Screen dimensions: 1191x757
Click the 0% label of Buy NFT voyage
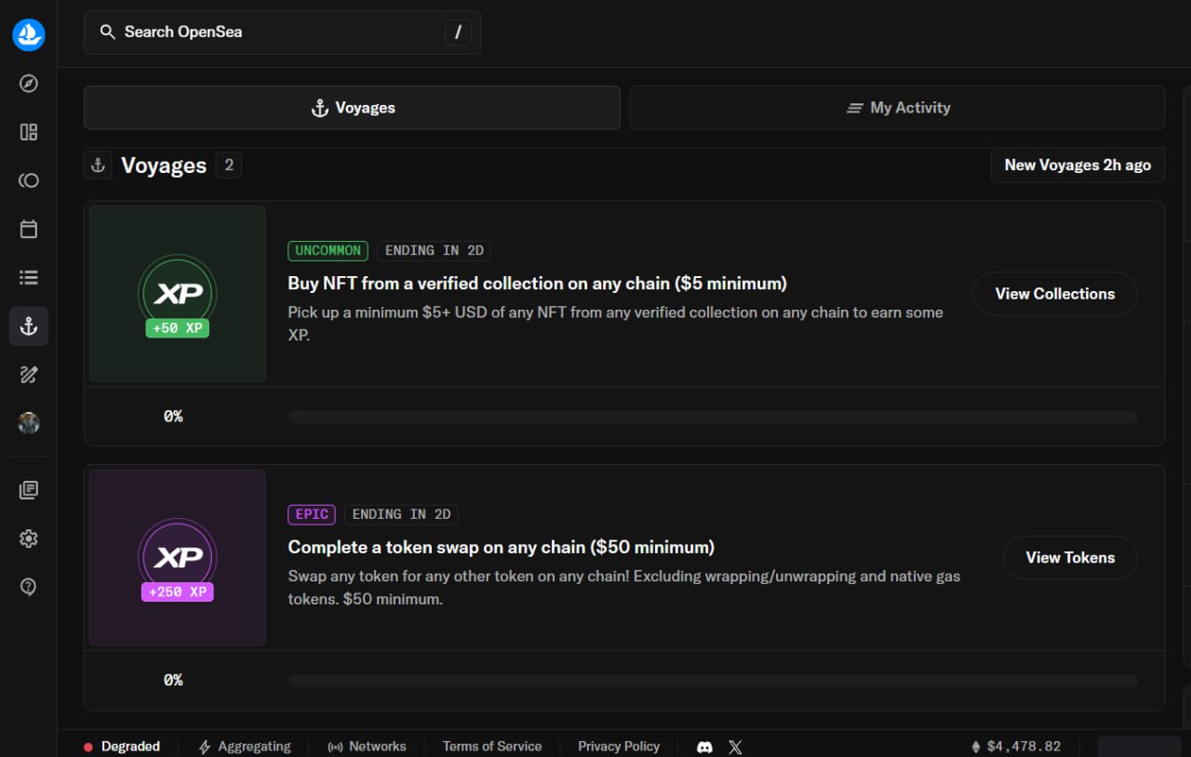(x=173, y=417)
